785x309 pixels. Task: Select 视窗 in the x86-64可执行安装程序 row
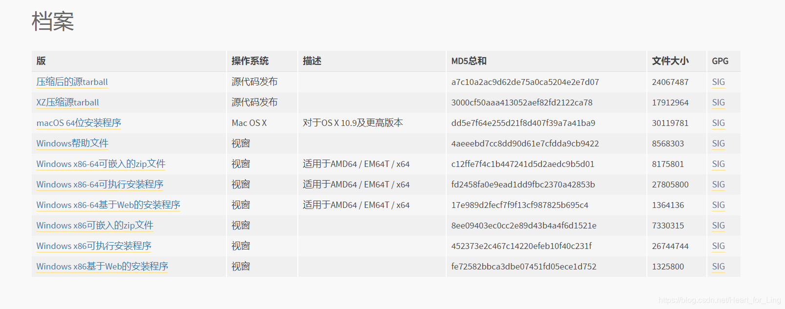241,185
